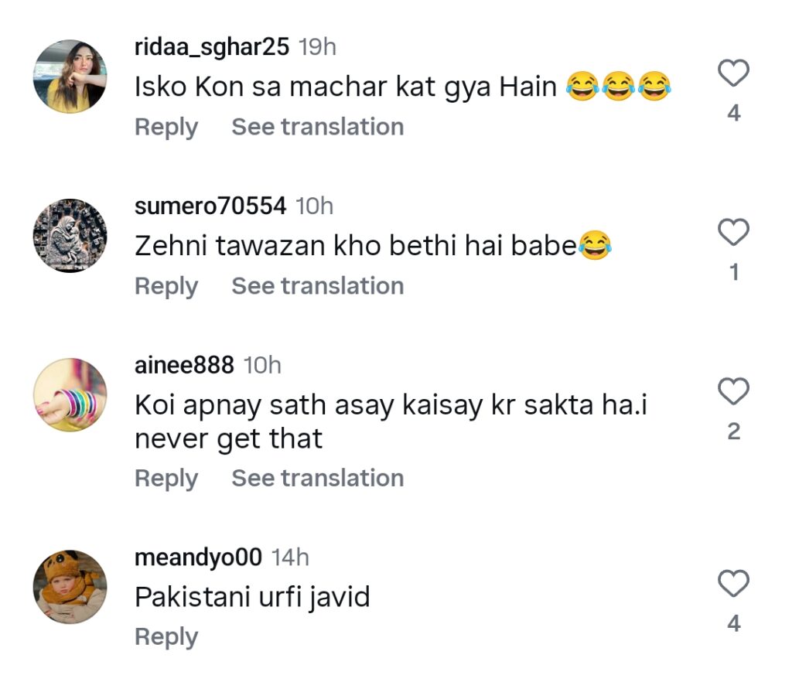Click the 19h timestamp on the top comment
Screen dimensions: 792x699
(x=317, y=46)
